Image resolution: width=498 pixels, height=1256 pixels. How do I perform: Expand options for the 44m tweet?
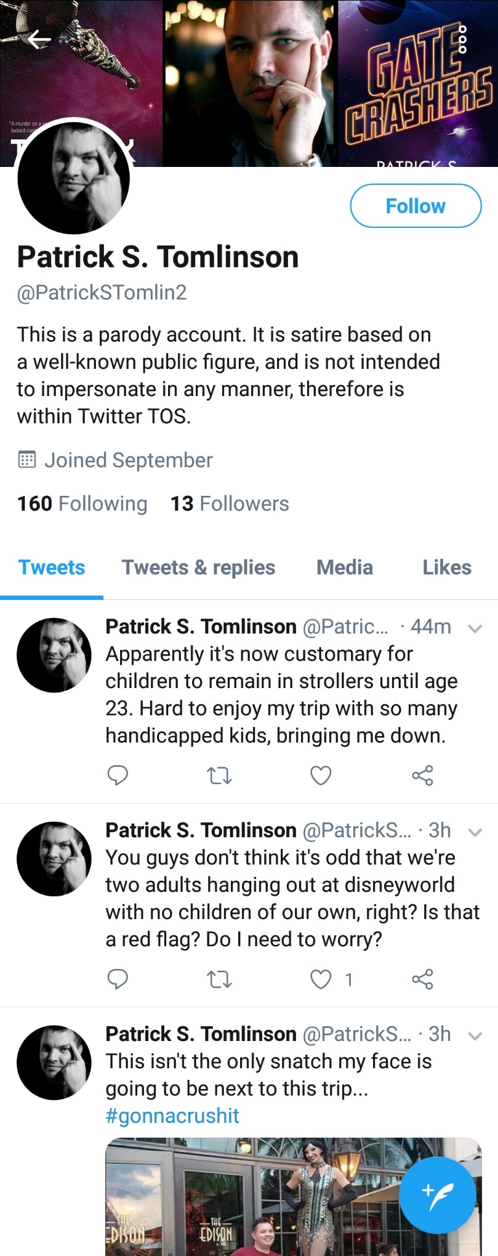(475, 629)
